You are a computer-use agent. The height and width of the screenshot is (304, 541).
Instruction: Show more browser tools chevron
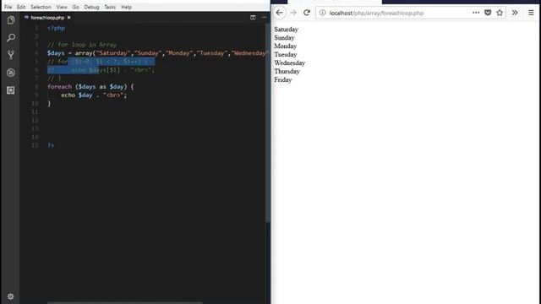pos(515,13)
